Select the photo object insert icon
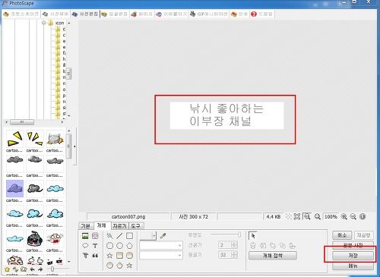380x277 pixels. point(85,236)
